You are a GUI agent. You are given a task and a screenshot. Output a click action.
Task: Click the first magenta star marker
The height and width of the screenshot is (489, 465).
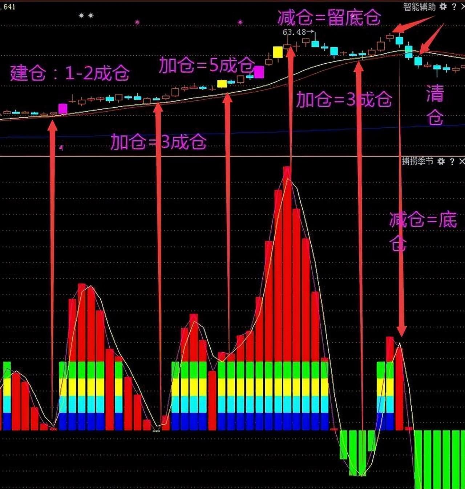coord(137,22)
